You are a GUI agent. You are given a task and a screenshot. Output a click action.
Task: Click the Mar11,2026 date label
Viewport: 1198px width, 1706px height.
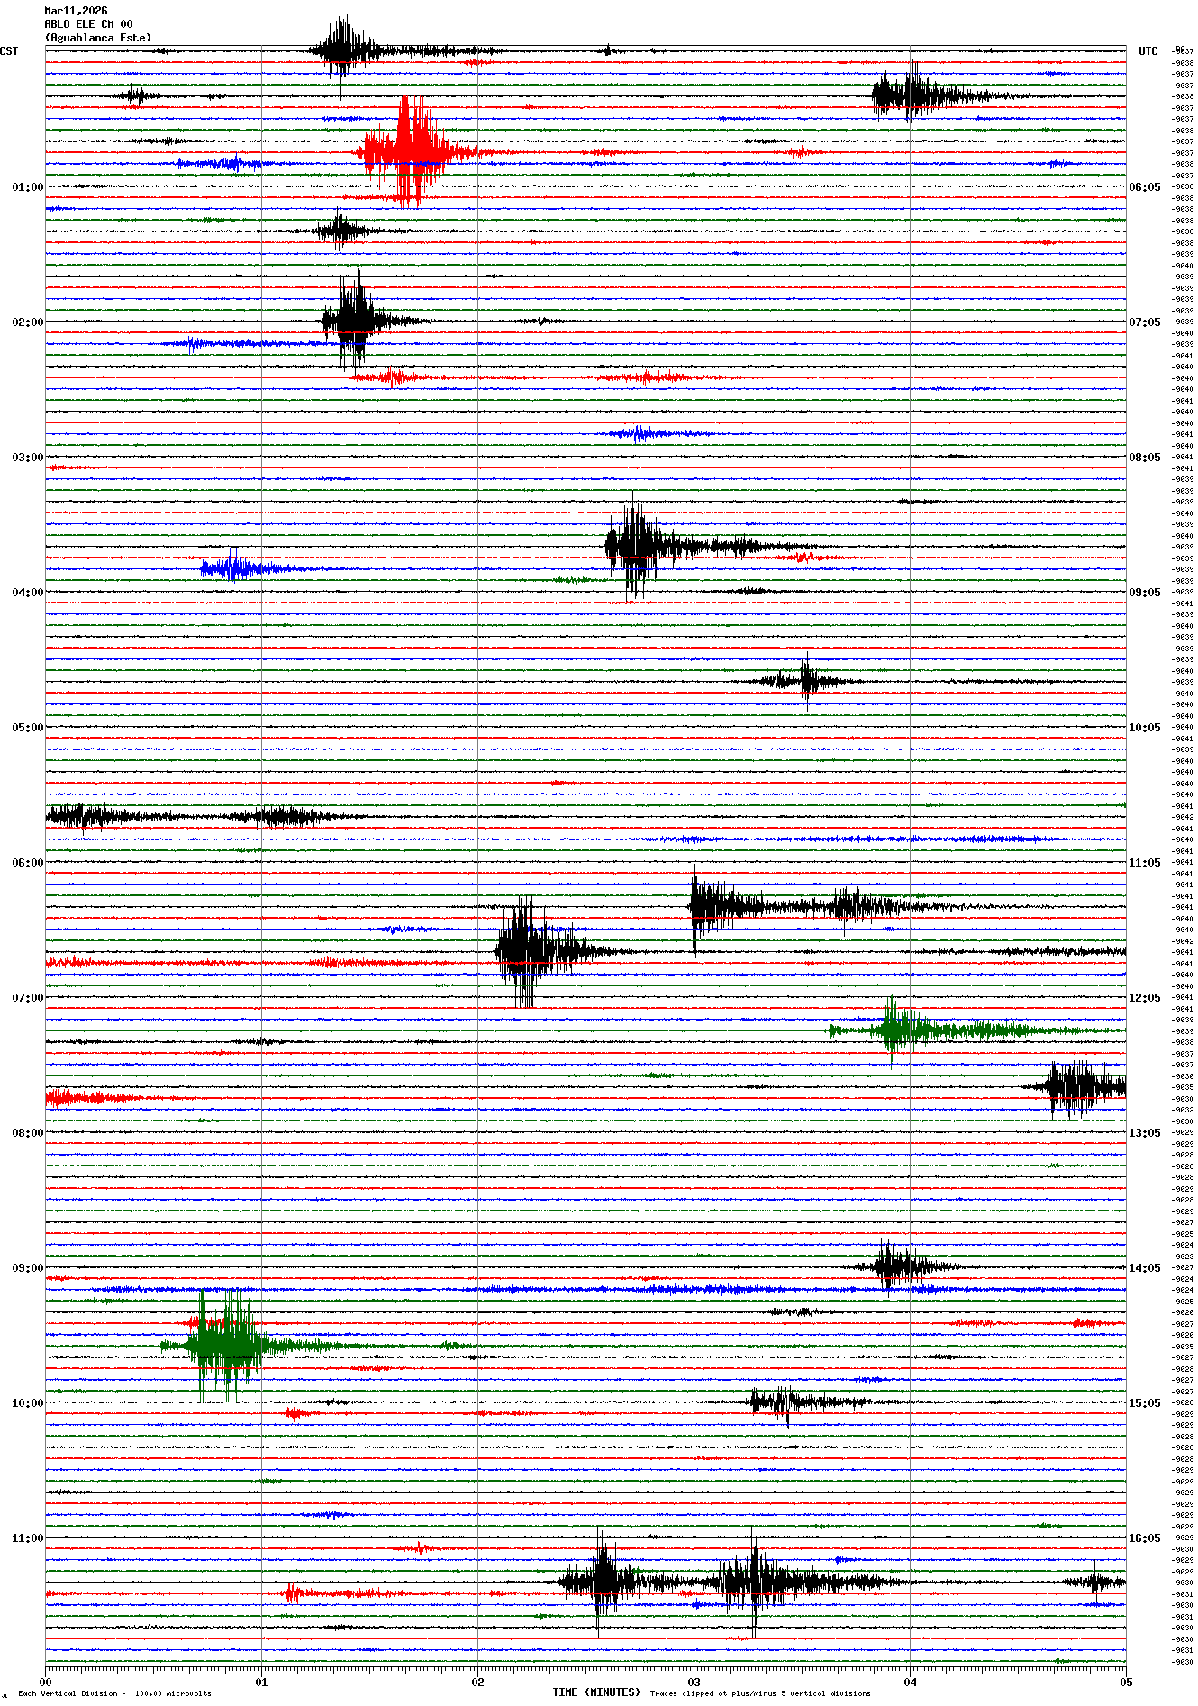coord(76,11)
